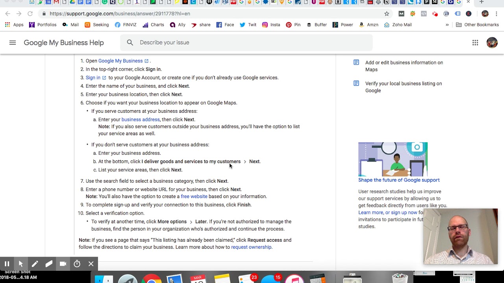The width and height of the screenshot is (504, 283).
Task: Click the search magnifier icon
Action: pyautogui.click(x=130, y=42)
